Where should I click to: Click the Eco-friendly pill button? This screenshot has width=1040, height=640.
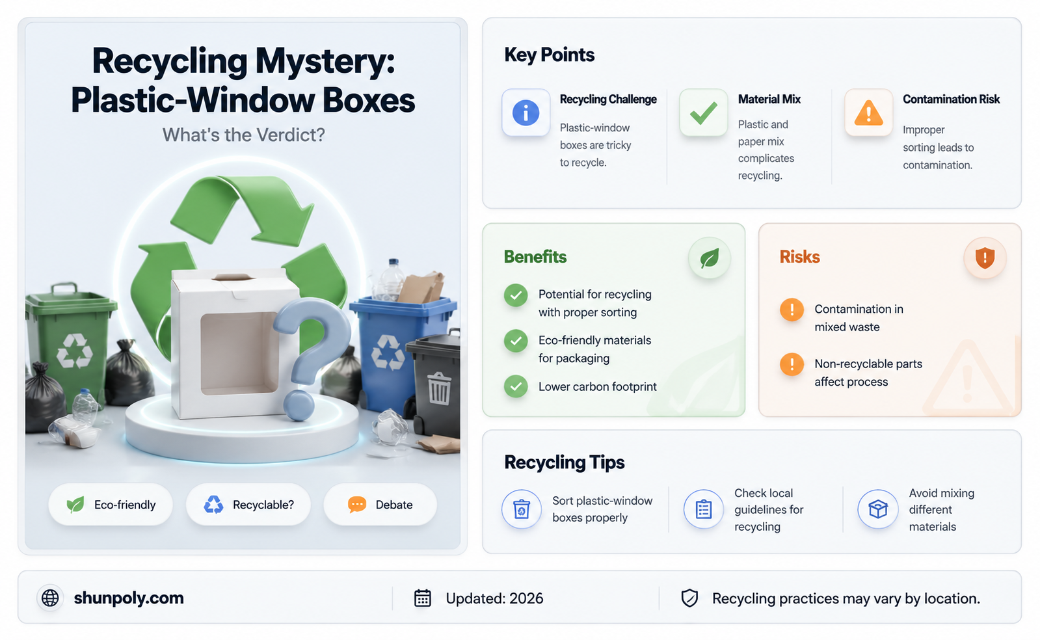(111, 504)
